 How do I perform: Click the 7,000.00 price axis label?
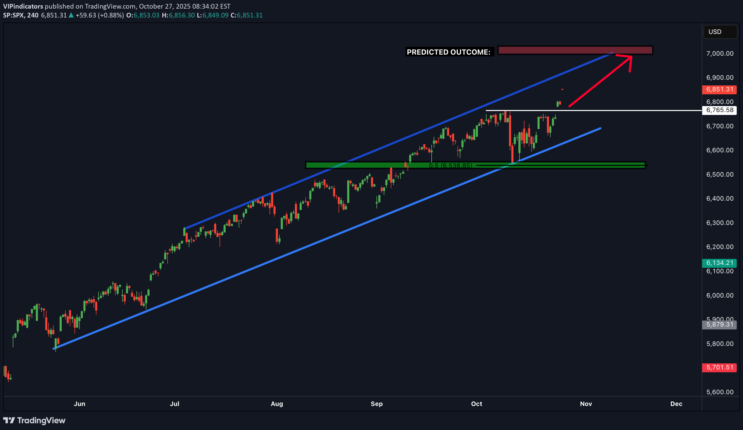coord(720,54)
